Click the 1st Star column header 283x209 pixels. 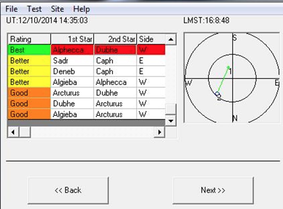coord(73,39)
